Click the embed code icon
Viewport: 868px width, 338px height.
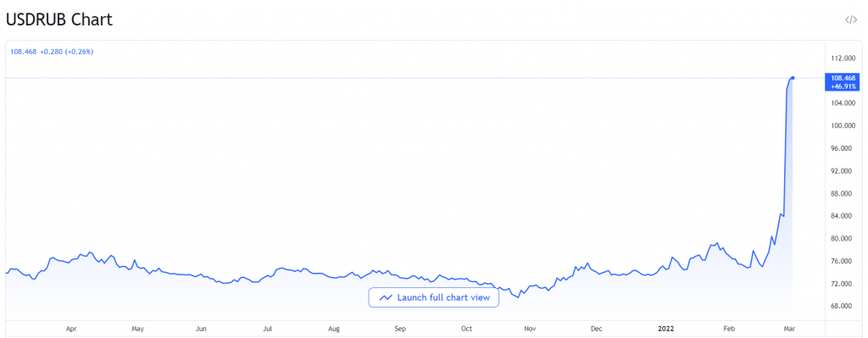click(x=850, y=20)
